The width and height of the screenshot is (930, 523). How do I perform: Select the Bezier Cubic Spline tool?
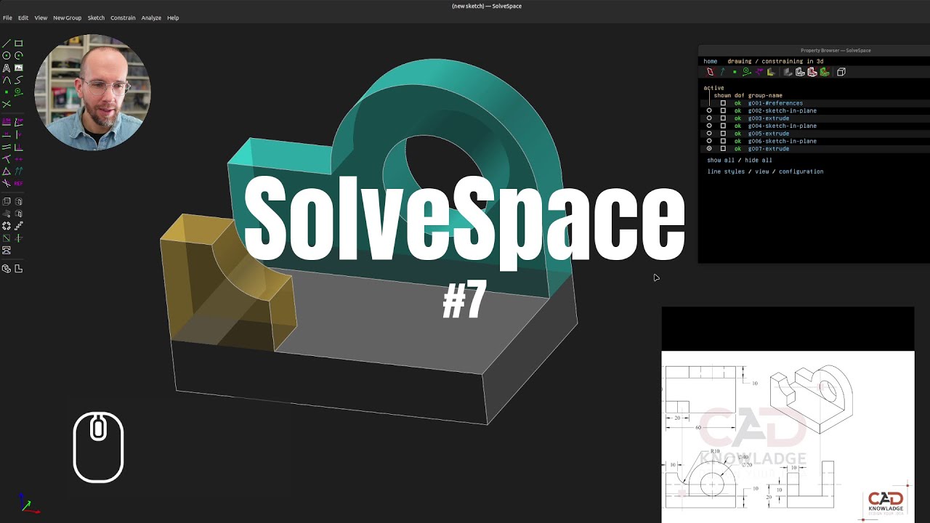[19, 80]
